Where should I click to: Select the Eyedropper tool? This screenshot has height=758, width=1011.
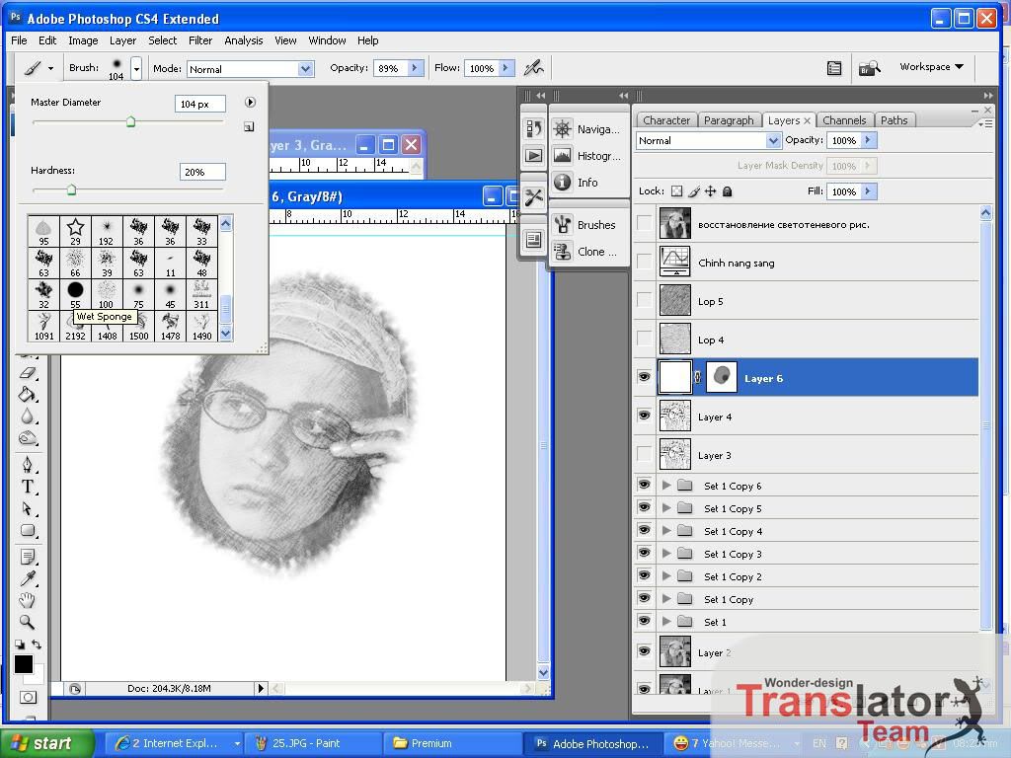(27, 578)
